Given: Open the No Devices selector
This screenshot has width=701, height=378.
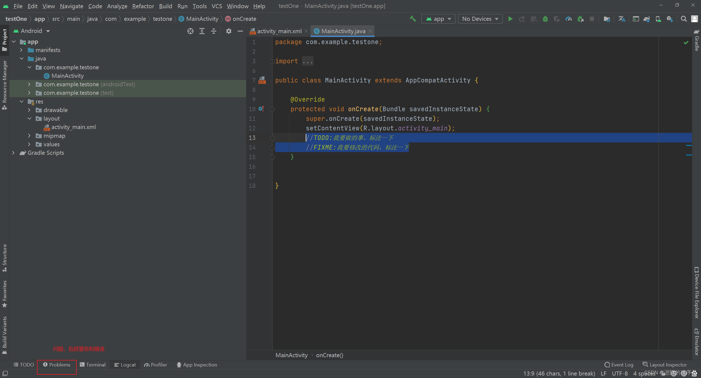Looking at the screenshot, I should coord(480,19).
